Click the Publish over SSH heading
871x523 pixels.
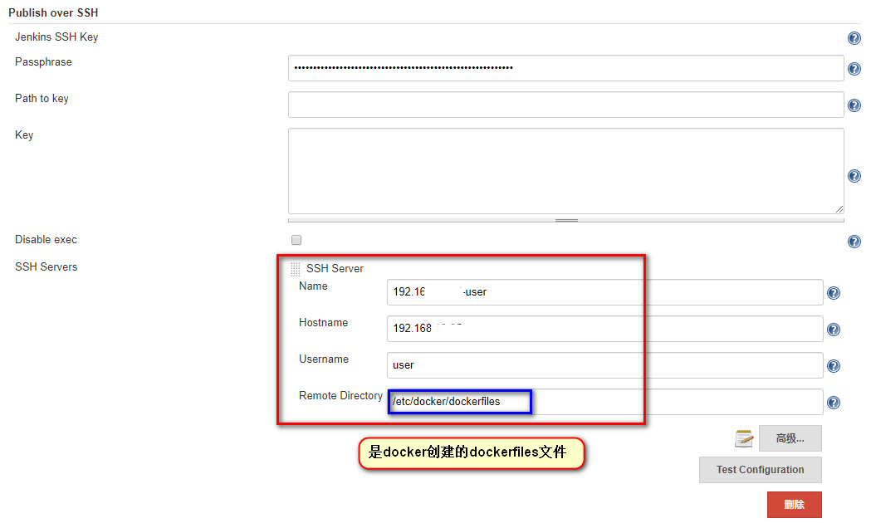pos(53,12)
